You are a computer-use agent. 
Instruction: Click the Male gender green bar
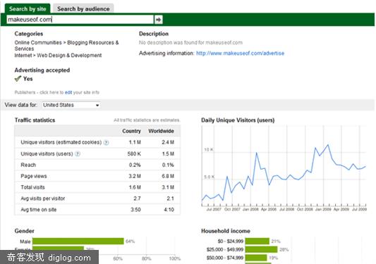[78, 241]
